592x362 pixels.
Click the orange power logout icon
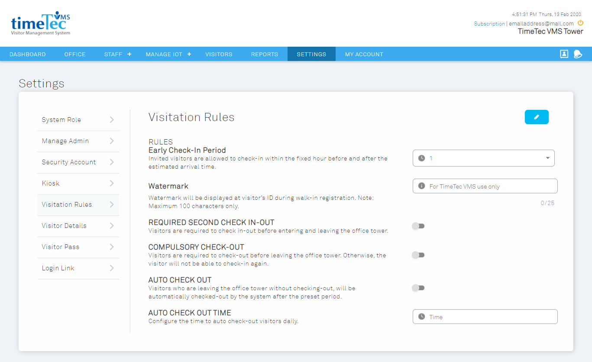point(581,23)
